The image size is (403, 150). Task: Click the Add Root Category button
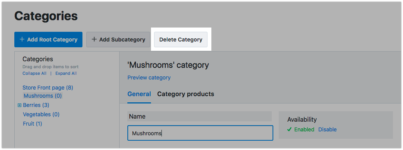(x=48, y=40)
